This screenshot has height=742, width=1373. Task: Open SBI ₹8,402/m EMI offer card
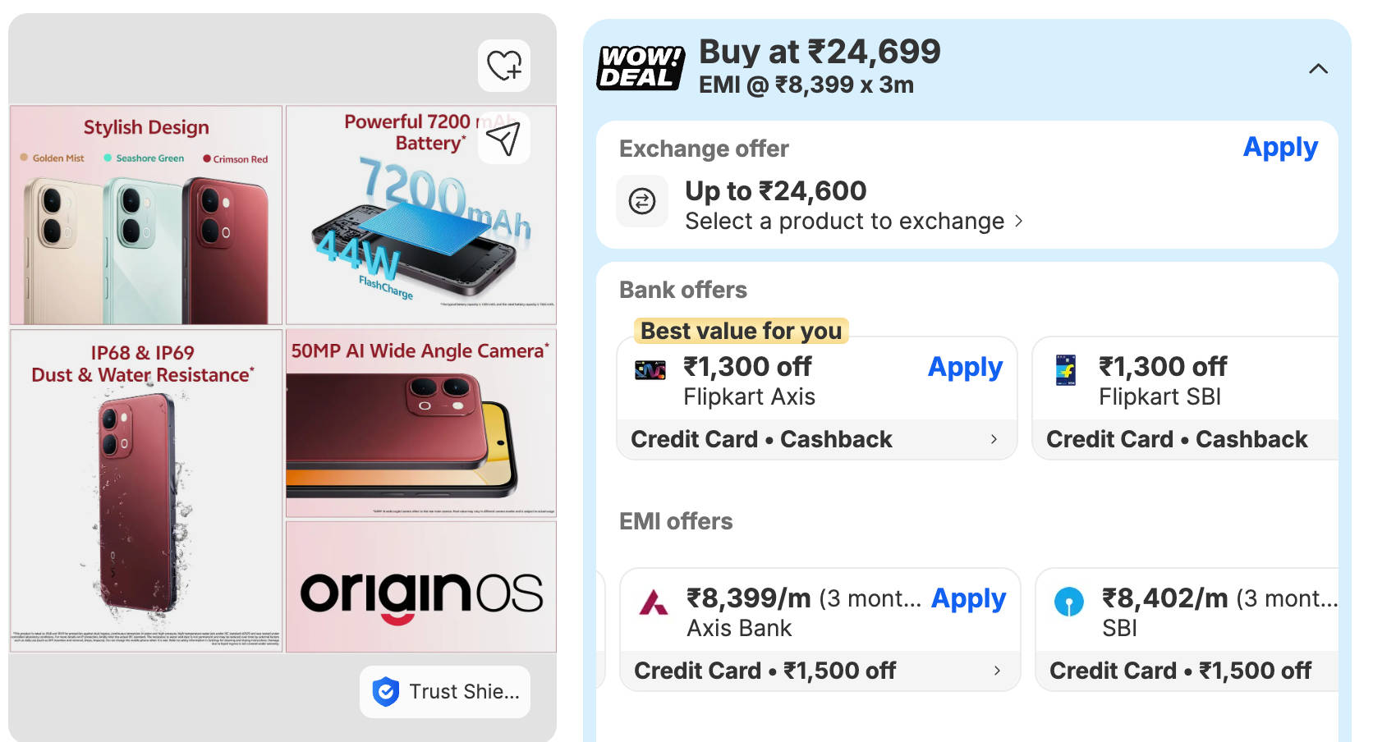click(1187, 630)
